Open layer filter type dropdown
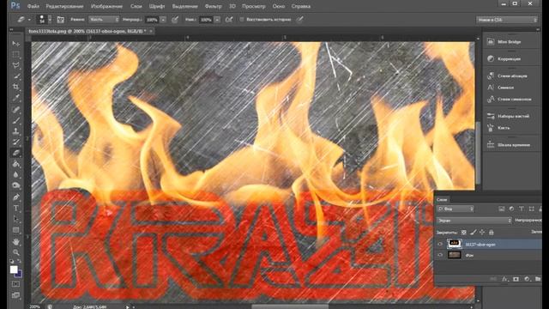Viewport: 549px width, 309px height. point(455,209)
